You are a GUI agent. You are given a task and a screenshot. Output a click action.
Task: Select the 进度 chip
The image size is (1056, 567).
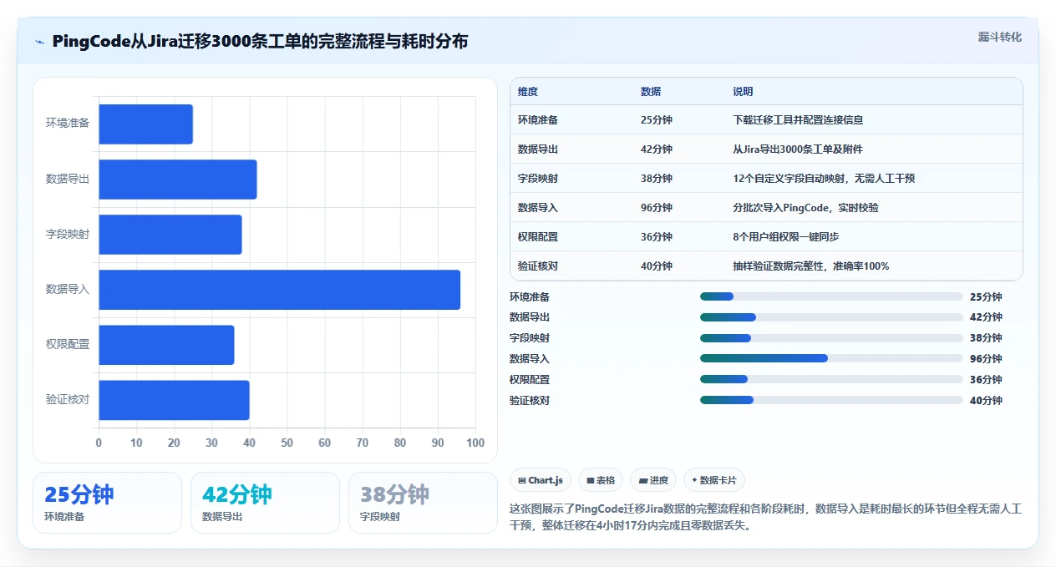[653, 480]
